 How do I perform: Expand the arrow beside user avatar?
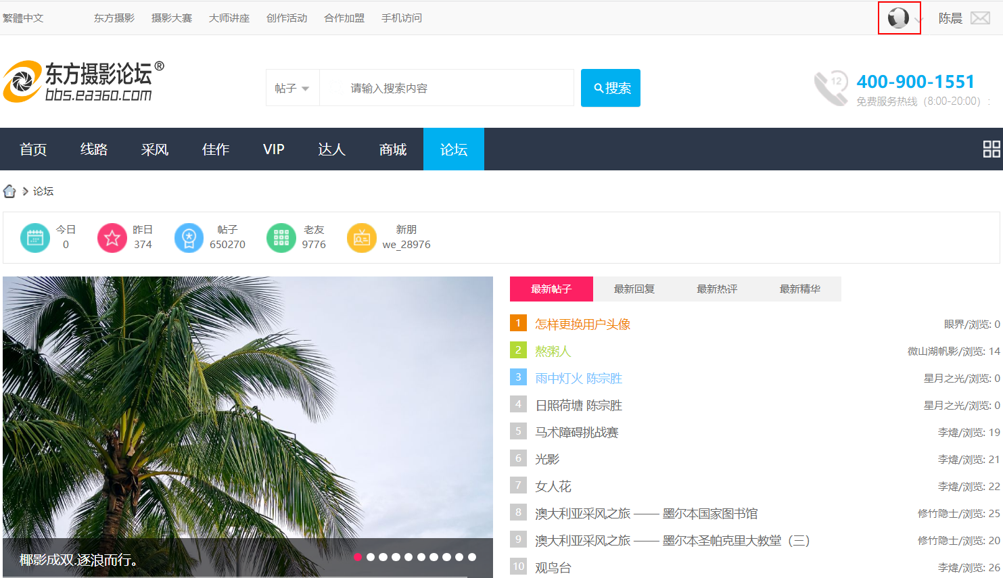tap(918, 20)
